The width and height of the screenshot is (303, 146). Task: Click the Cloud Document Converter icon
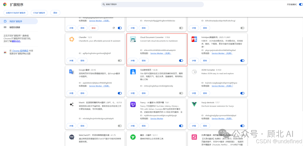point(133,39)
